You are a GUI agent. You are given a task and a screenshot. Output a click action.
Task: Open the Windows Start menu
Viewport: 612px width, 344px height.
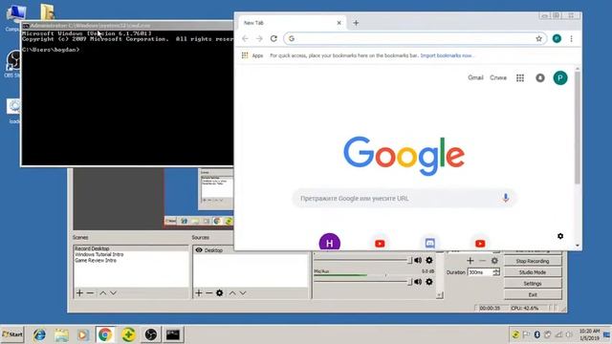click(x=12, y=334)
